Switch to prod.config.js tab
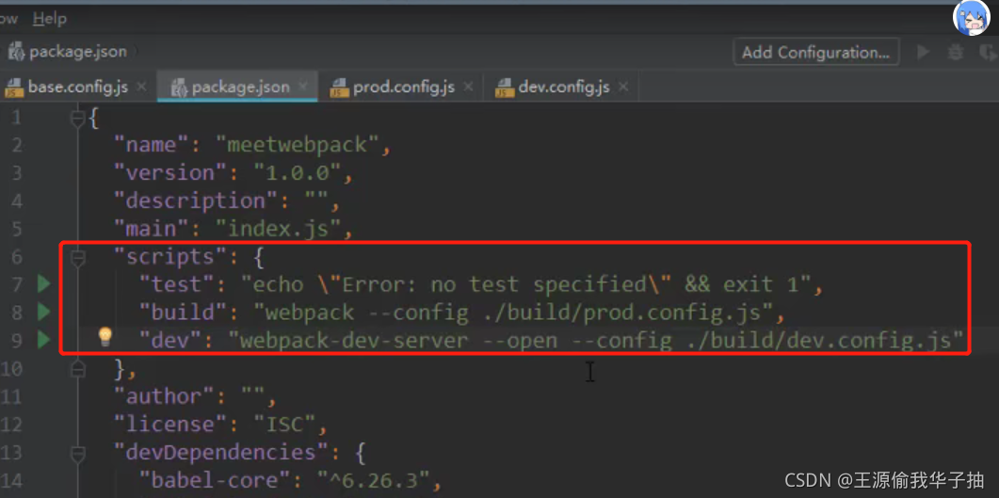The width and height of the screenshot is (999, 498). point(404,87)
